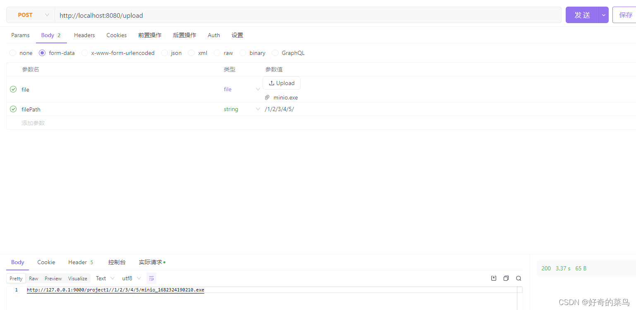The height and width of the screenshot is (310, 636).
Task: Download the response body content
Action: (494, 278)
